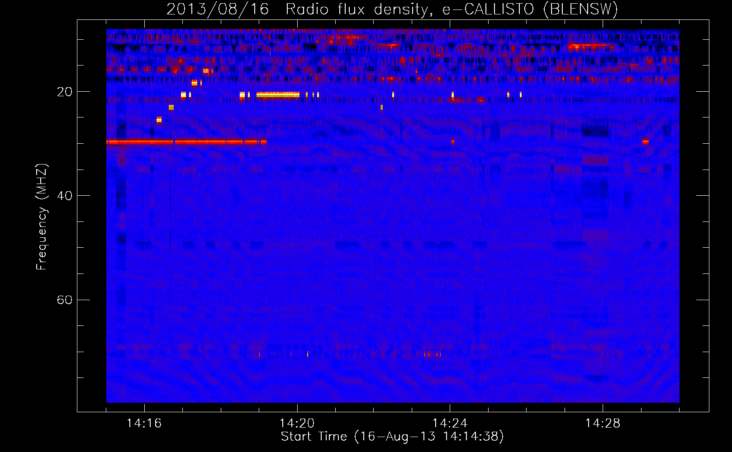Viewport: 732px width, 452px height.
Task: Click the 14:28 time tick label
Action: (x=603, y=423)
